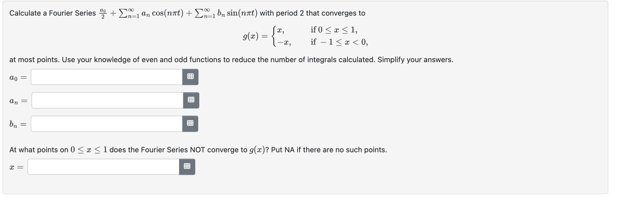
Task: Activate the convergence question answer box
Action: tap(102, 167)
